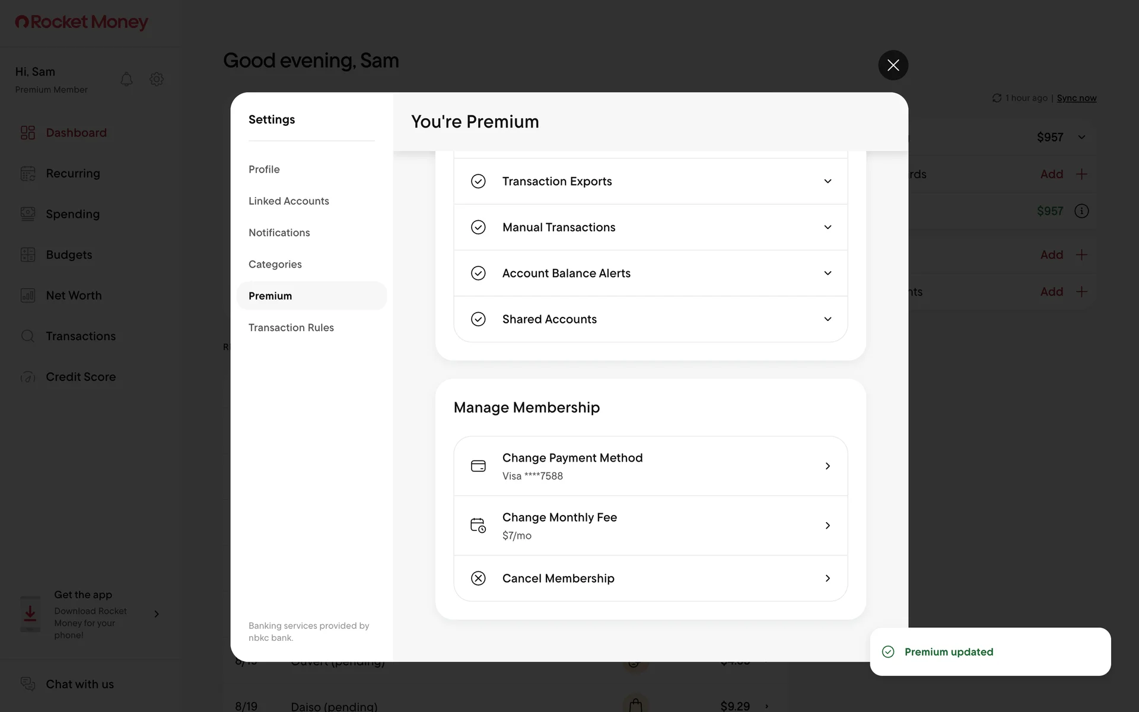This screenshot has width=1139, height=712.
Task: Click the checkmark circle beside Shared Accounts
Action: [478, 319]
